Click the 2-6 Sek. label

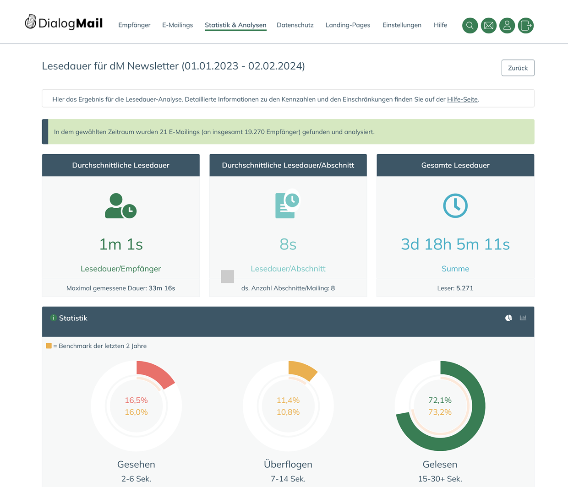point(136,479)
